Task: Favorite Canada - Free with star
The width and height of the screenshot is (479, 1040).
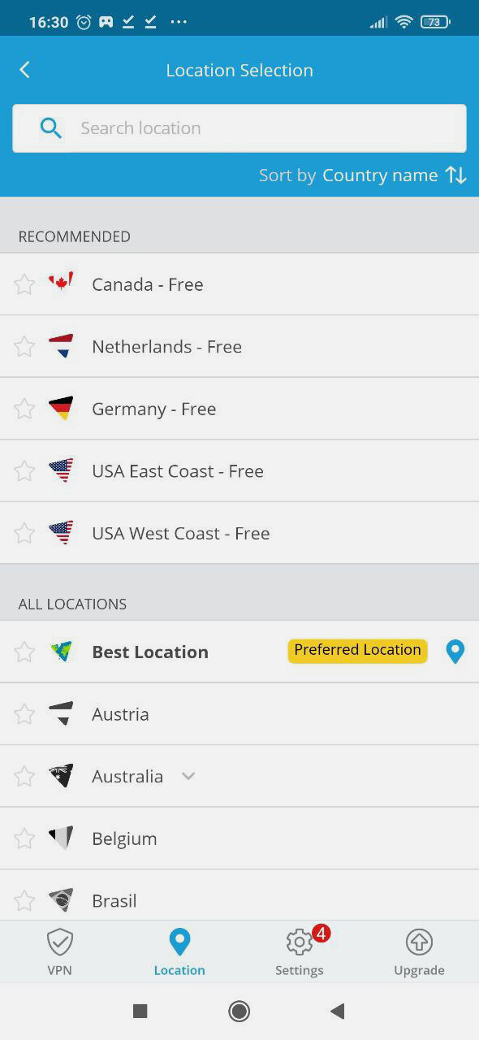Action: (24, 284)
